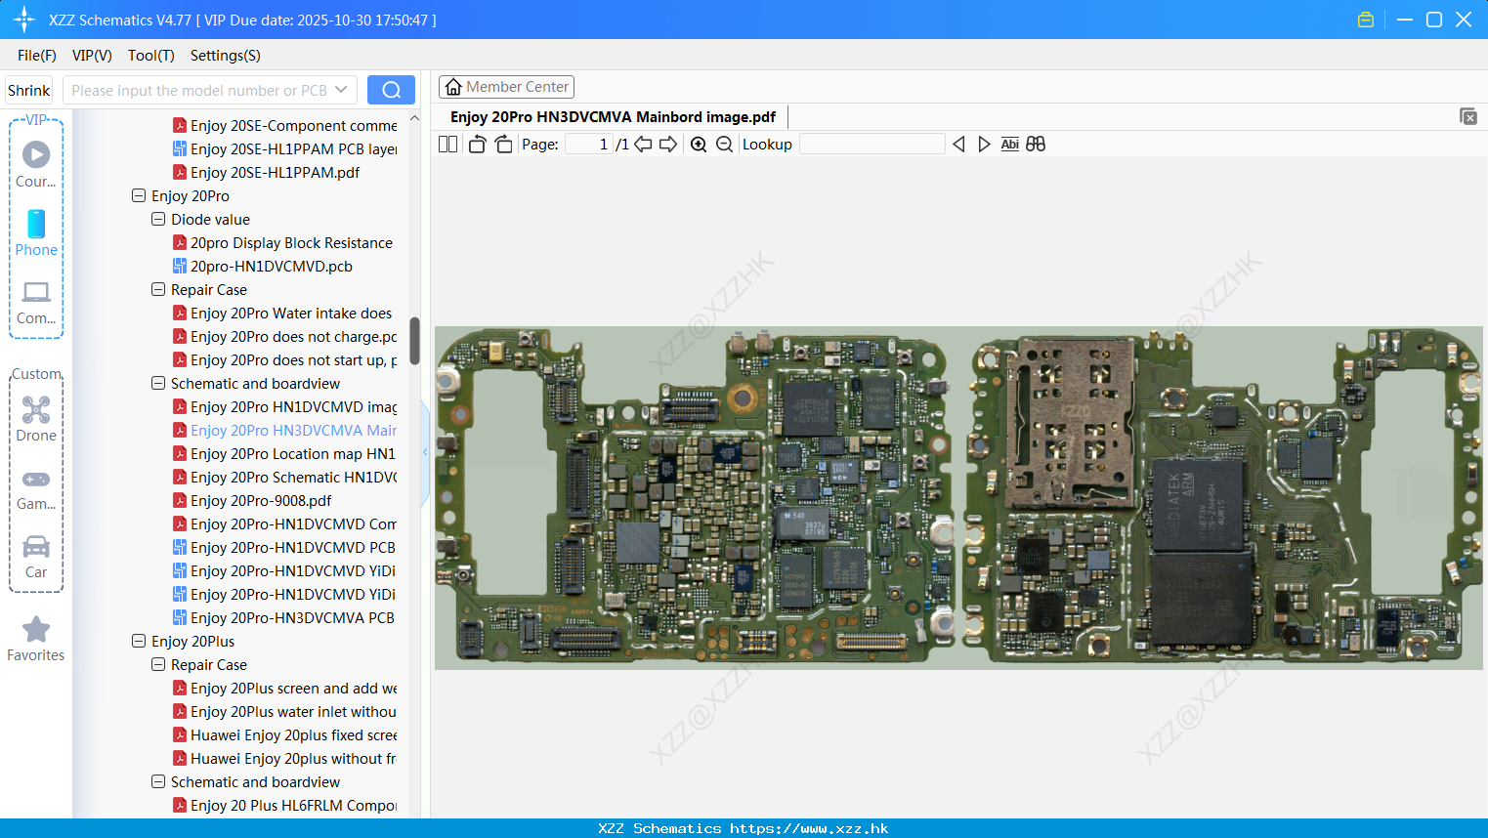
Task: Find previous lookup result triangle
Action: coord(958,144)
